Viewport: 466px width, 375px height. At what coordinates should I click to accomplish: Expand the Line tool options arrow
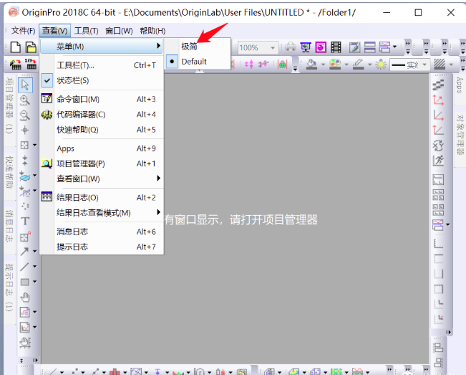pyautogui.click(x=35, y=266)
